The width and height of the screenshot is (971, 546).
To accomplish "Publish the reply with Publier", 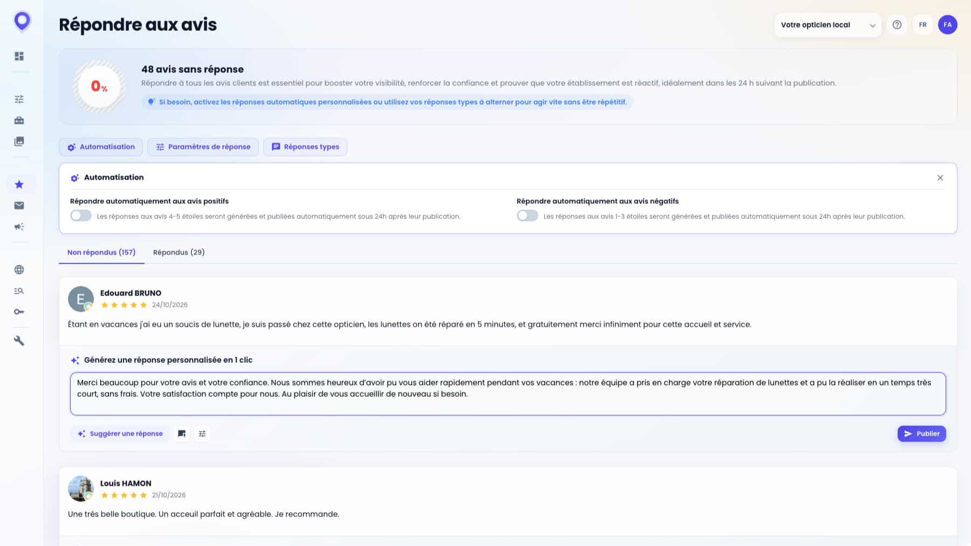I will 922,434.
